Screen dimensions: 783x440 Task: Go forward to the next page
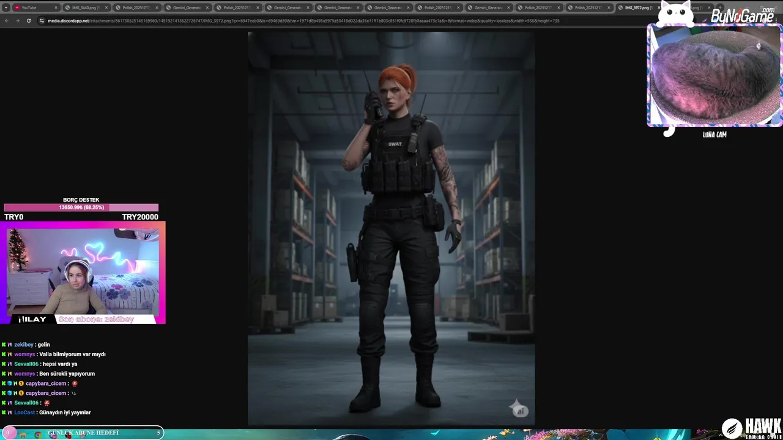tap(18, 21)
